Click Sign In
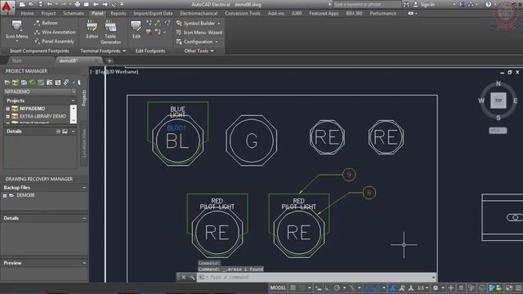The width and height of the screenshot is (523, 294). click(x=427, y=4)
